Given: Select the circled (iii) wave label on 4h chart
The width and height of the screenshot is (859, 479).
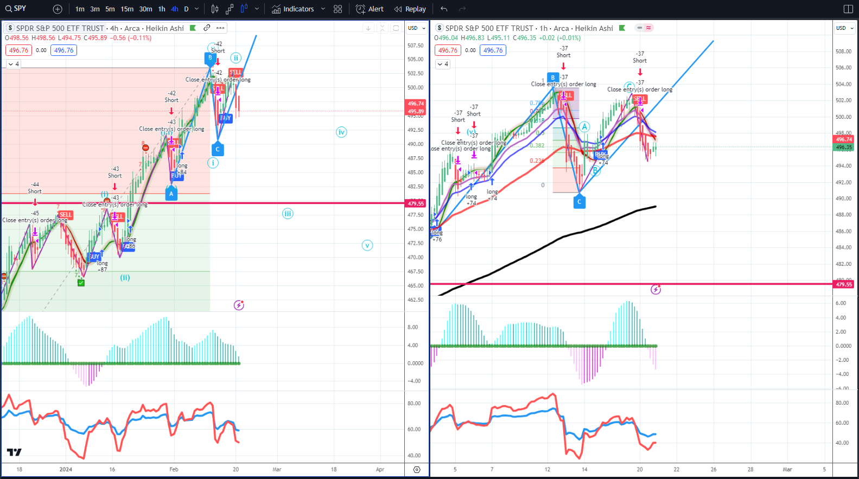Looking at the screenshot, I should pos(288,214).
